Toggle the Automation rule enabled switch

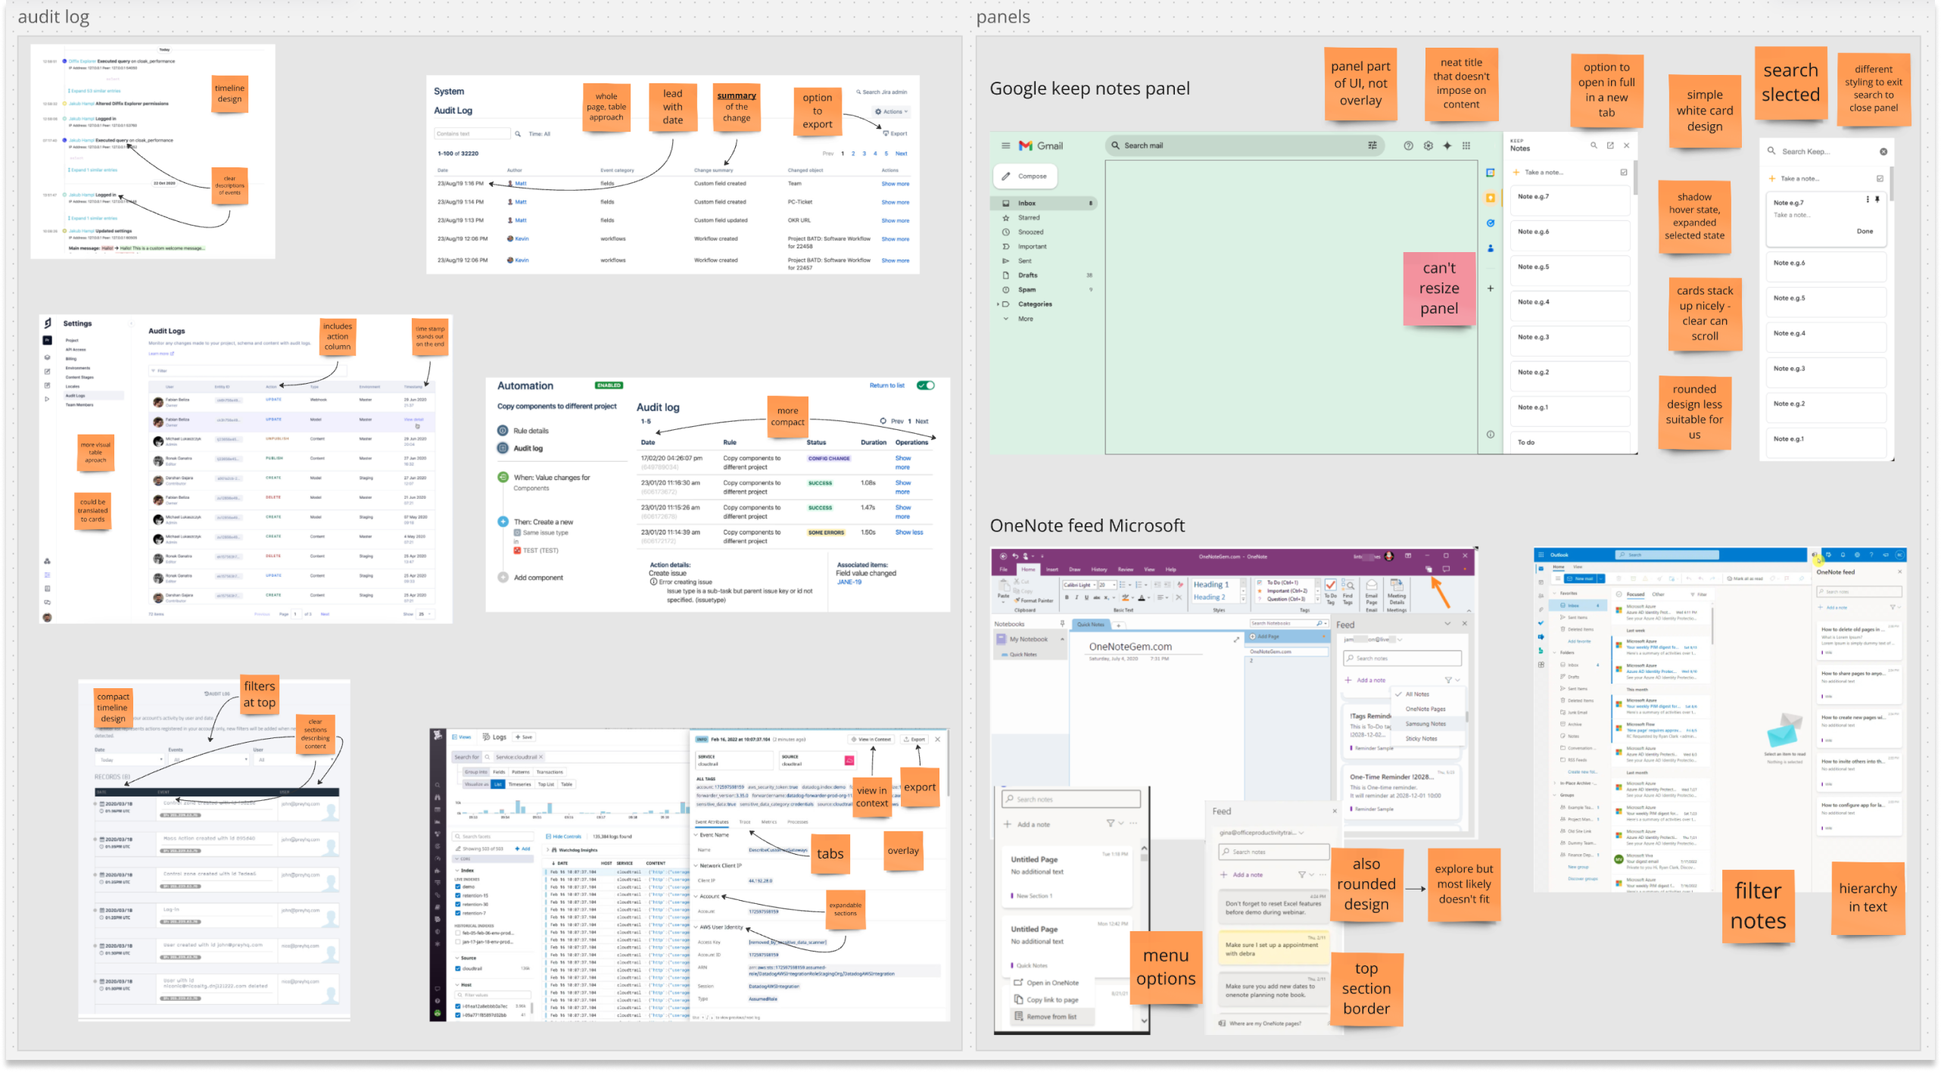[x=925, y=385]
